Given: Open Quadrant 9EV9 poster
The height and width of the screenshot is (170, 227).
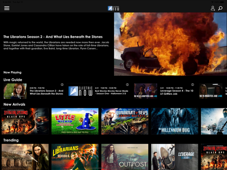Looking at the screenshot, I should click(125, 121).
